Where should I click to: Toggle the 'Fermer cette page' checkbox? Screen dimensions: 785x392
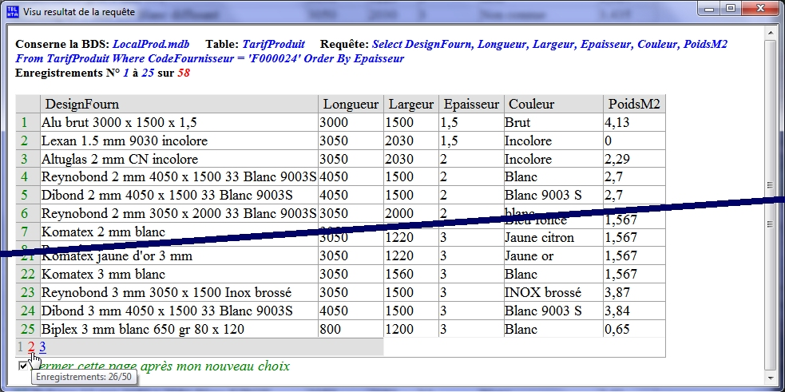[23, 366]
